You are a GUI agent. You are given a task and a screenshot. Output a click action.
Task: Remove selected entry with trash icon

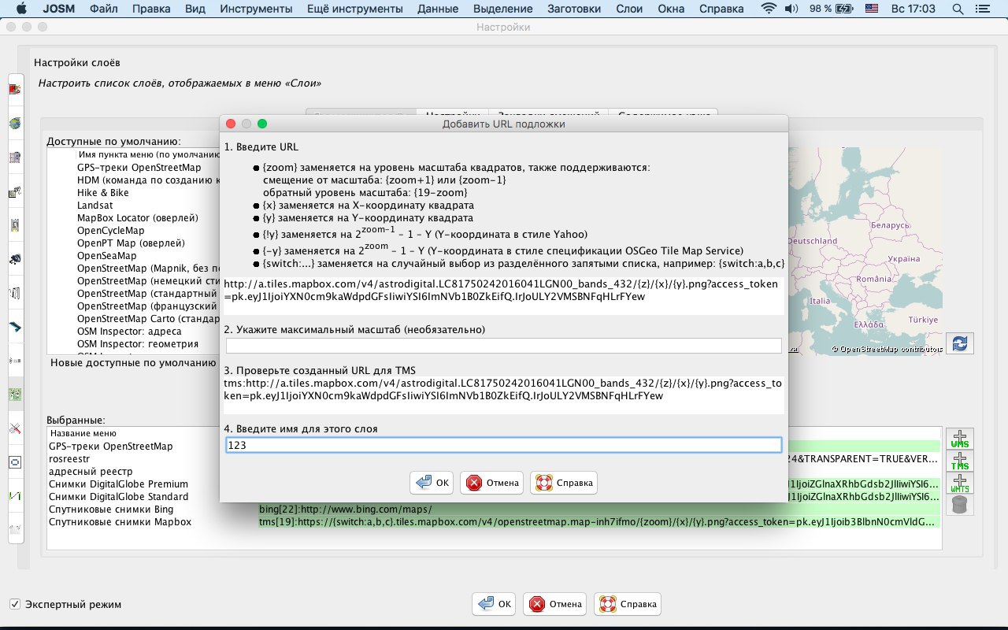pyautogui.click(x=960, y=505)
